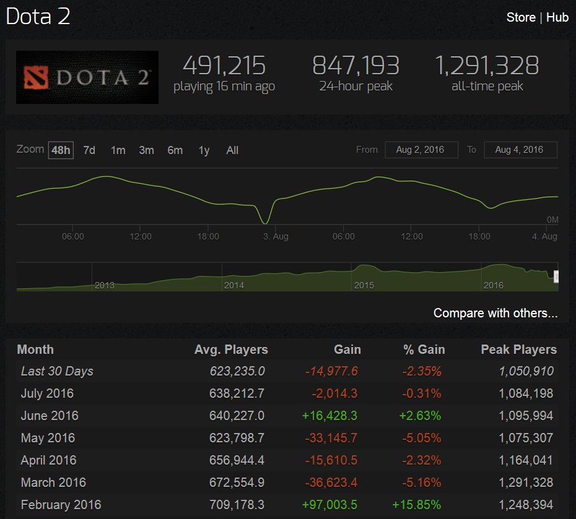Viewport: 576px width, 519px height.
Task: Select the 1m zoom range
Action: click(x=118, y=150)
